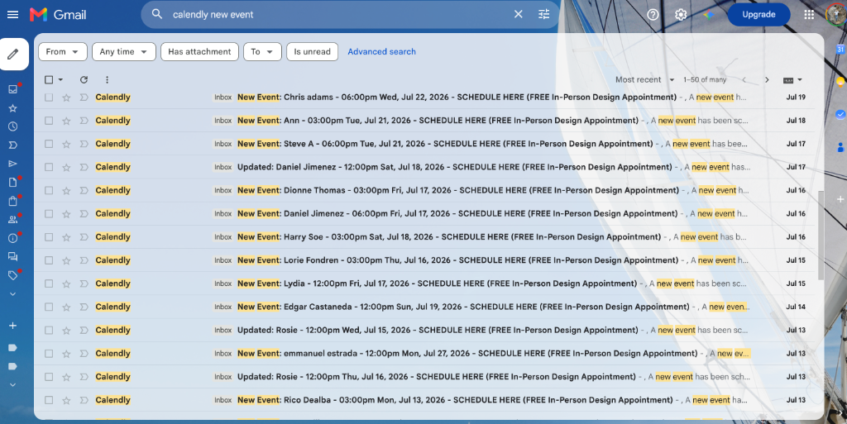Open the Edgar Castaneda email
The width and height of the screenshot is (847, 424).
pos(424,307)
